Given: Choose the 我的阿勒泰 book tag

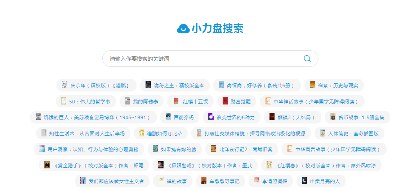Looking at the screenshot, I should pos(145,102).
